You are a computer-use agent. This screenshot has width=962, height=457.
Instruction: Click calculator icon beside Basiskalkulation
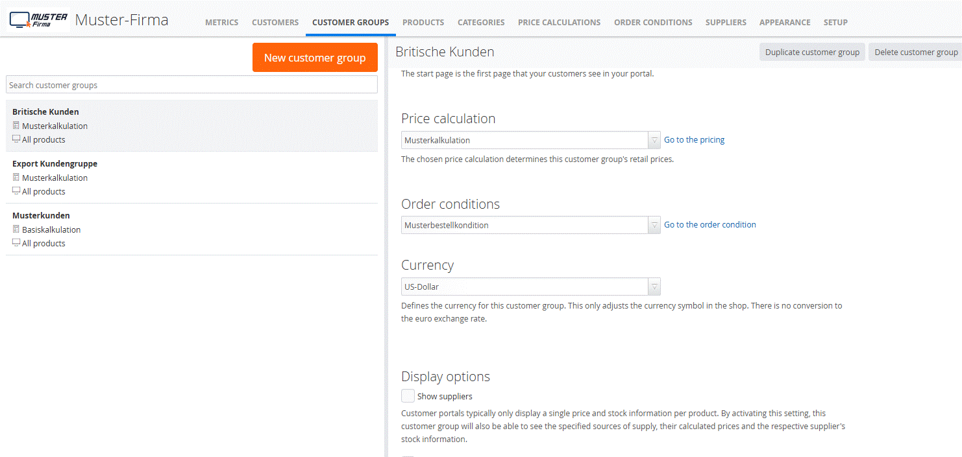point(16,229)
